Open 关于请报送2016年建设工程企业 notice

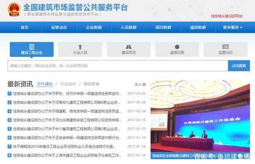coord(64,146)
